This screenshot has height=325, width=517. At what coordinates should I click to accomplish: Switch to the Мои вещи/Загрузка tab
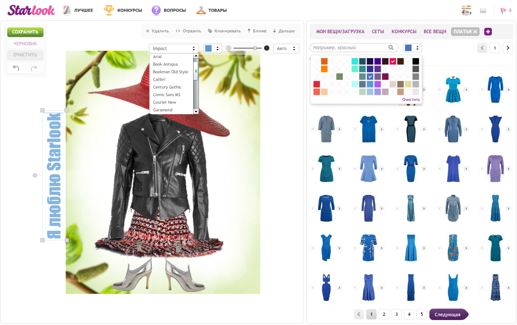click(340, 32)
